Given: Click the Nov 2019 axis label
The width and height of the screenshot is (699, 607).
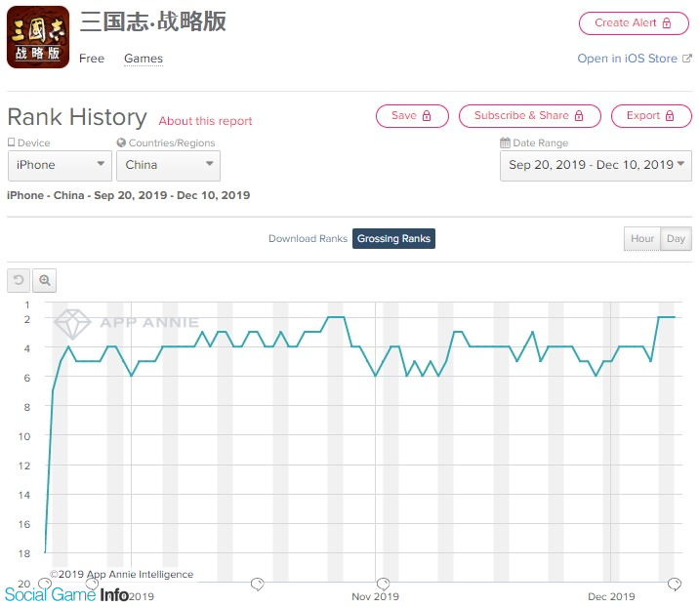Looking at the screenshot, I should [375, 596].
